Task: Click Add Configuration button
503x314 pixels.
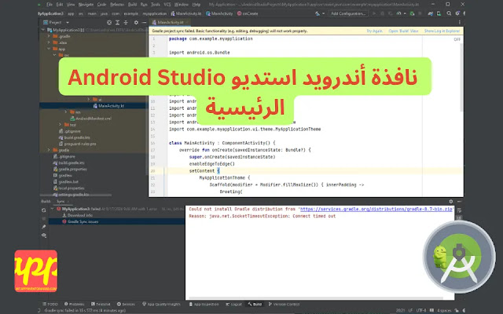Action: pos(348,13)
